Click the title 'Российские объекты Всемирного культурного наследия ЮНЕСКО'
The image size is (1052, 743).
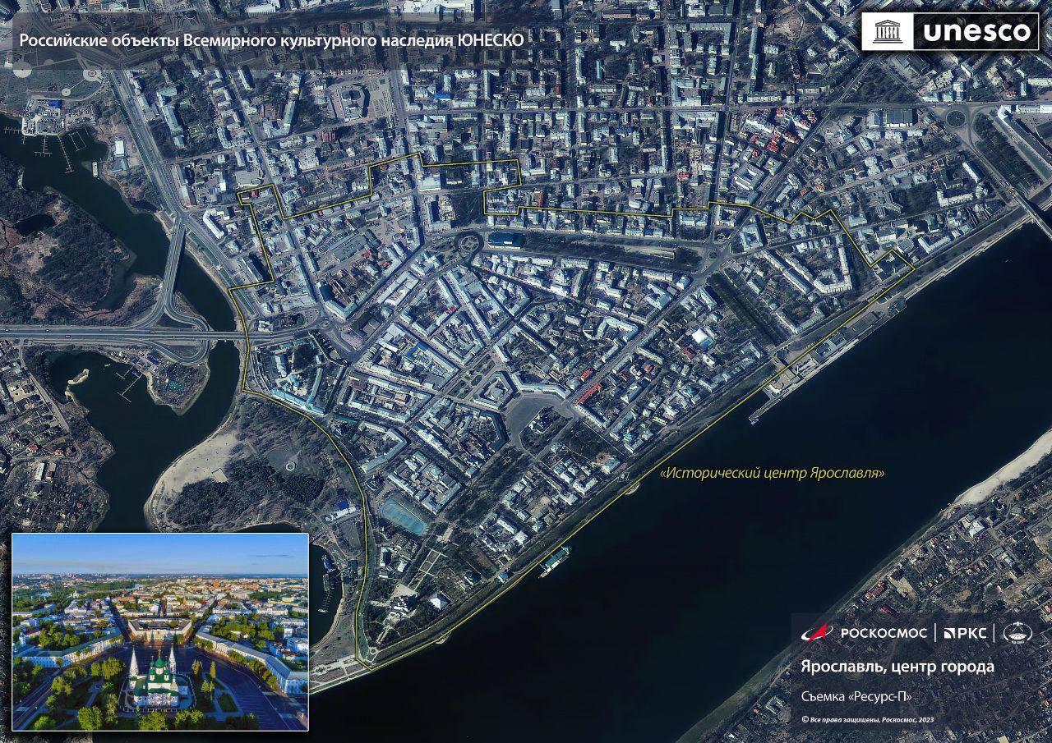click(x=271, y=39)
